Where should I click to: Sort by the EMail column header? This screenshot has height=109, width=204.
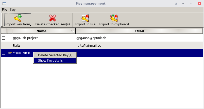point(139,31)
